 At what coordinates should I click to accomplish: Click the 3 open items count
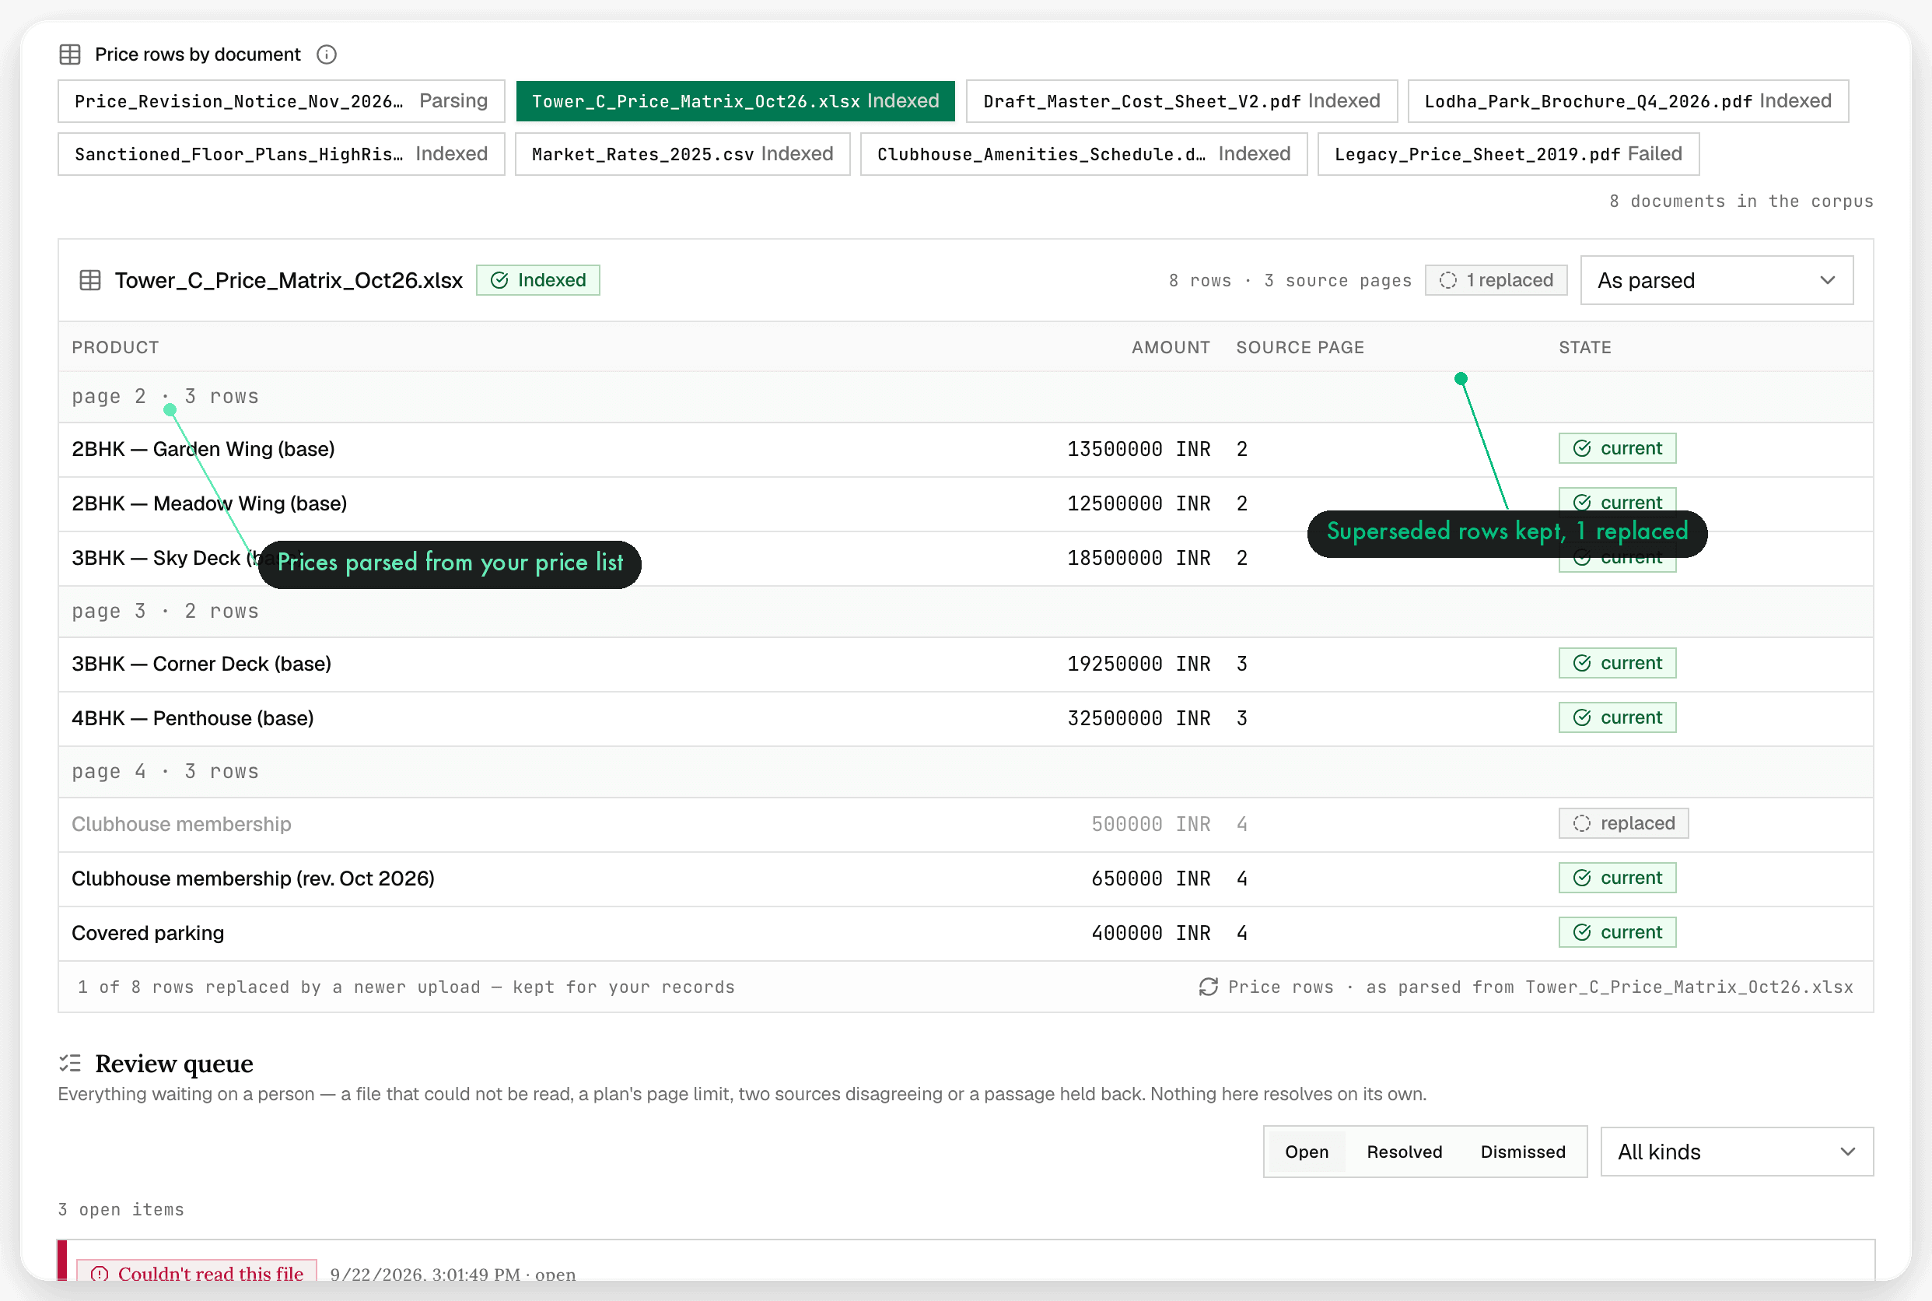coord(121,1210)
